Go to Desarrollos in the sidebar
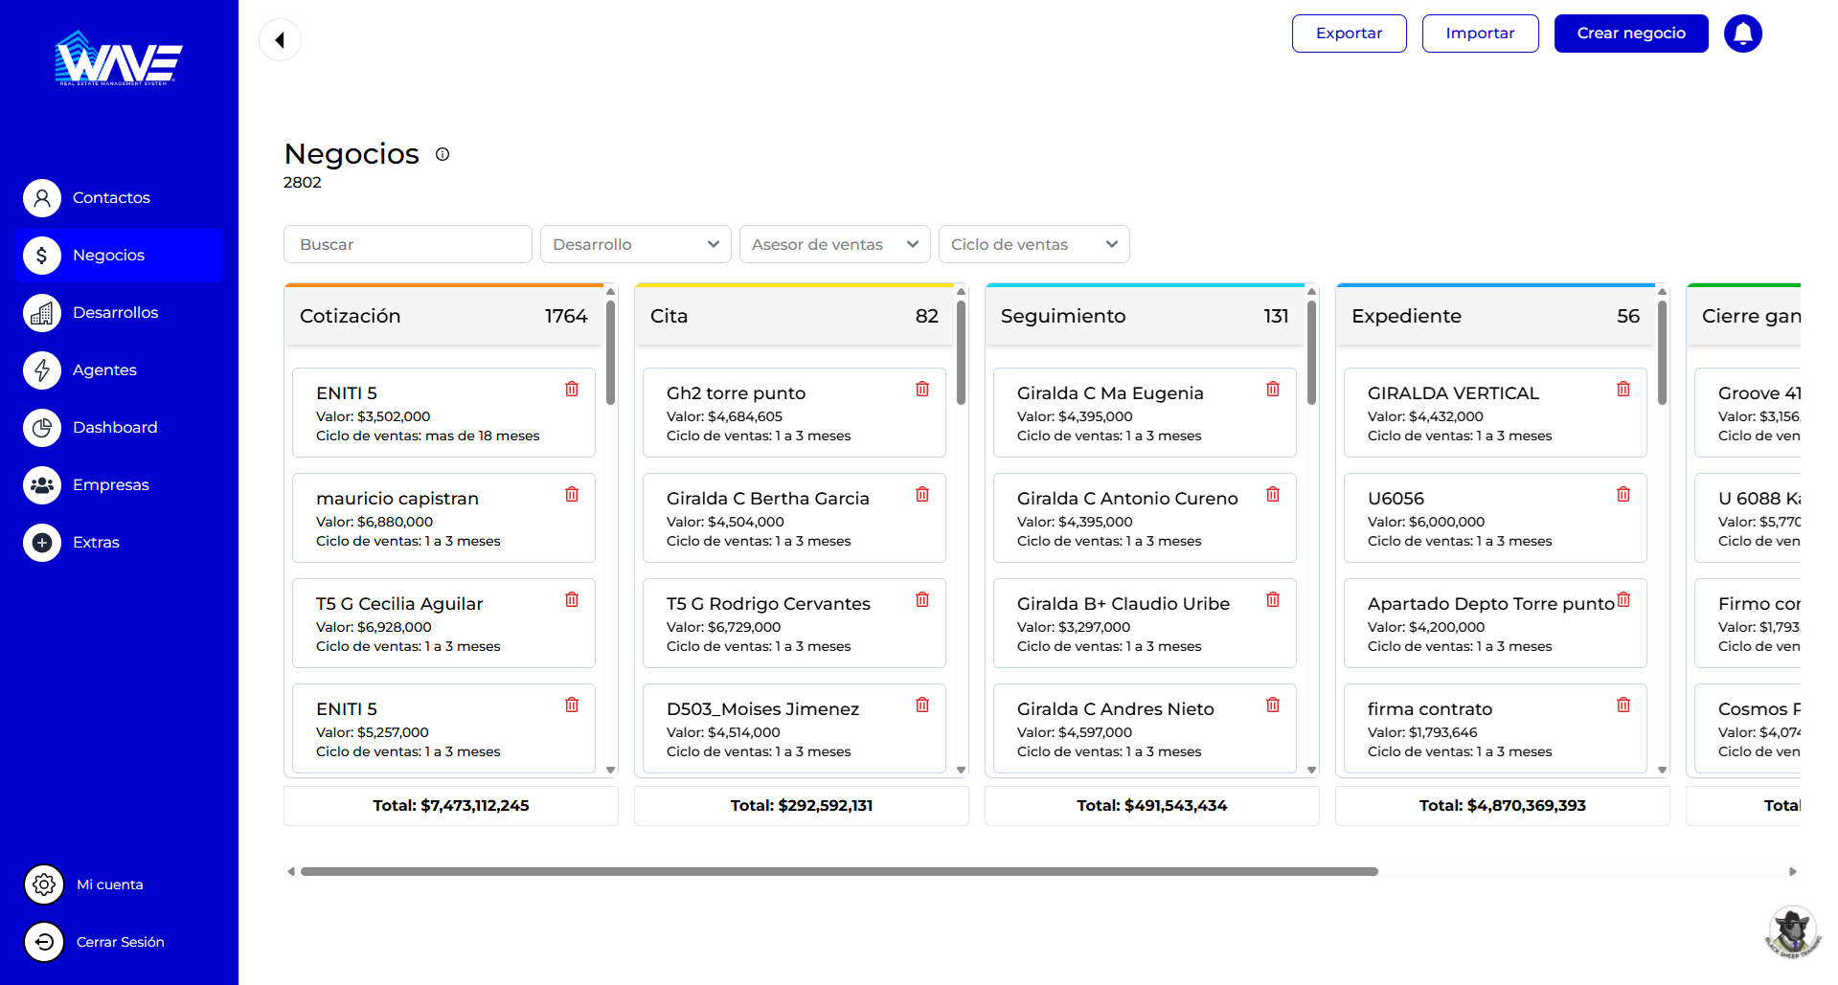1838x985 pixels. tap(119, 313)
